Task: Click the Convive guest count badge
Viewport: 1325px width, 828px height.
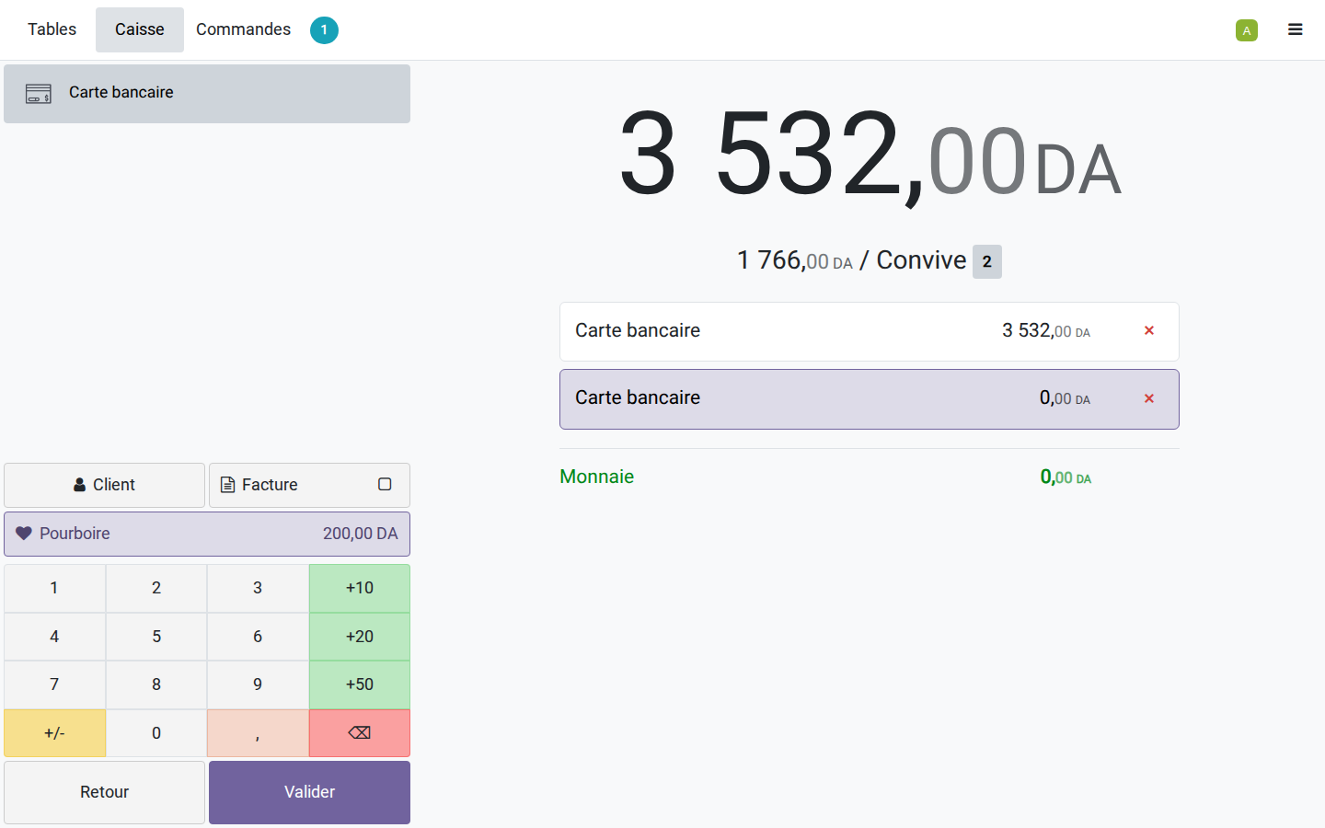Action: (987, 261)
